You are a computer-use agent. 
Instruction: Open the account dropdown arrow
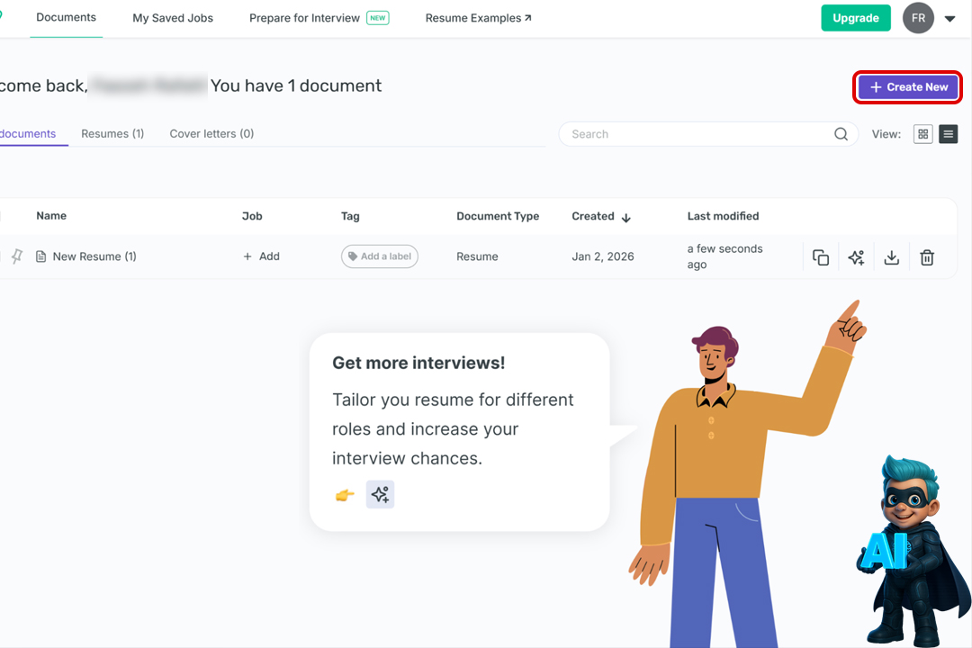pyautogui.click(x=950, y=19)
